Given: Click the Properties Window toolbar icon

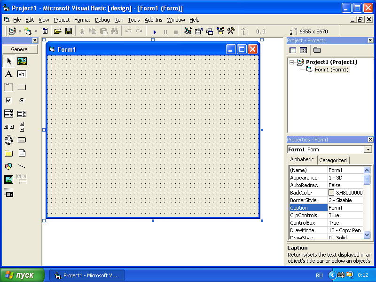Looking at the screenshot, I should click(198, 31).
